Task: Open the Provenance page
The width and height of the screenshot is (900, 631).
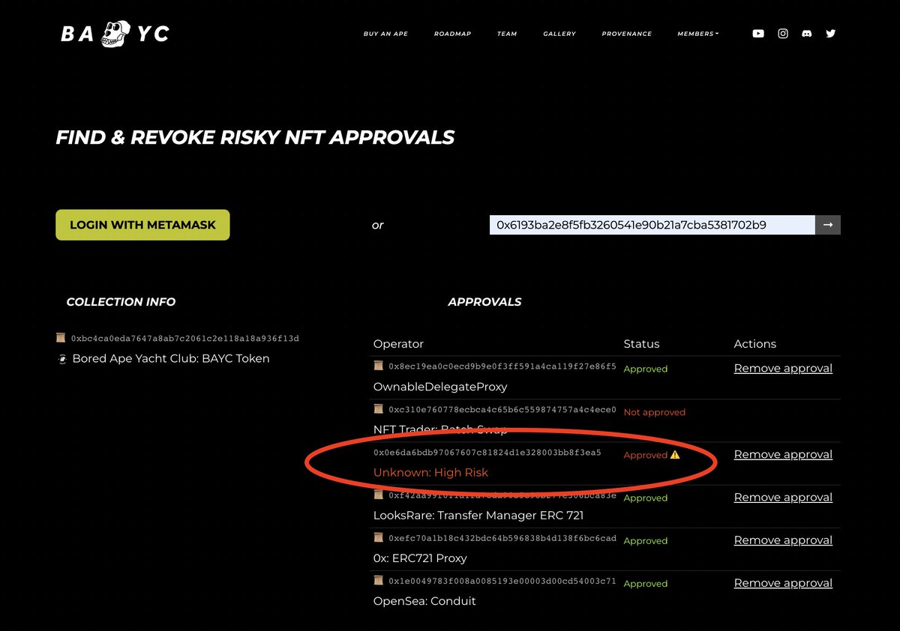Action: tap(627, 34)
